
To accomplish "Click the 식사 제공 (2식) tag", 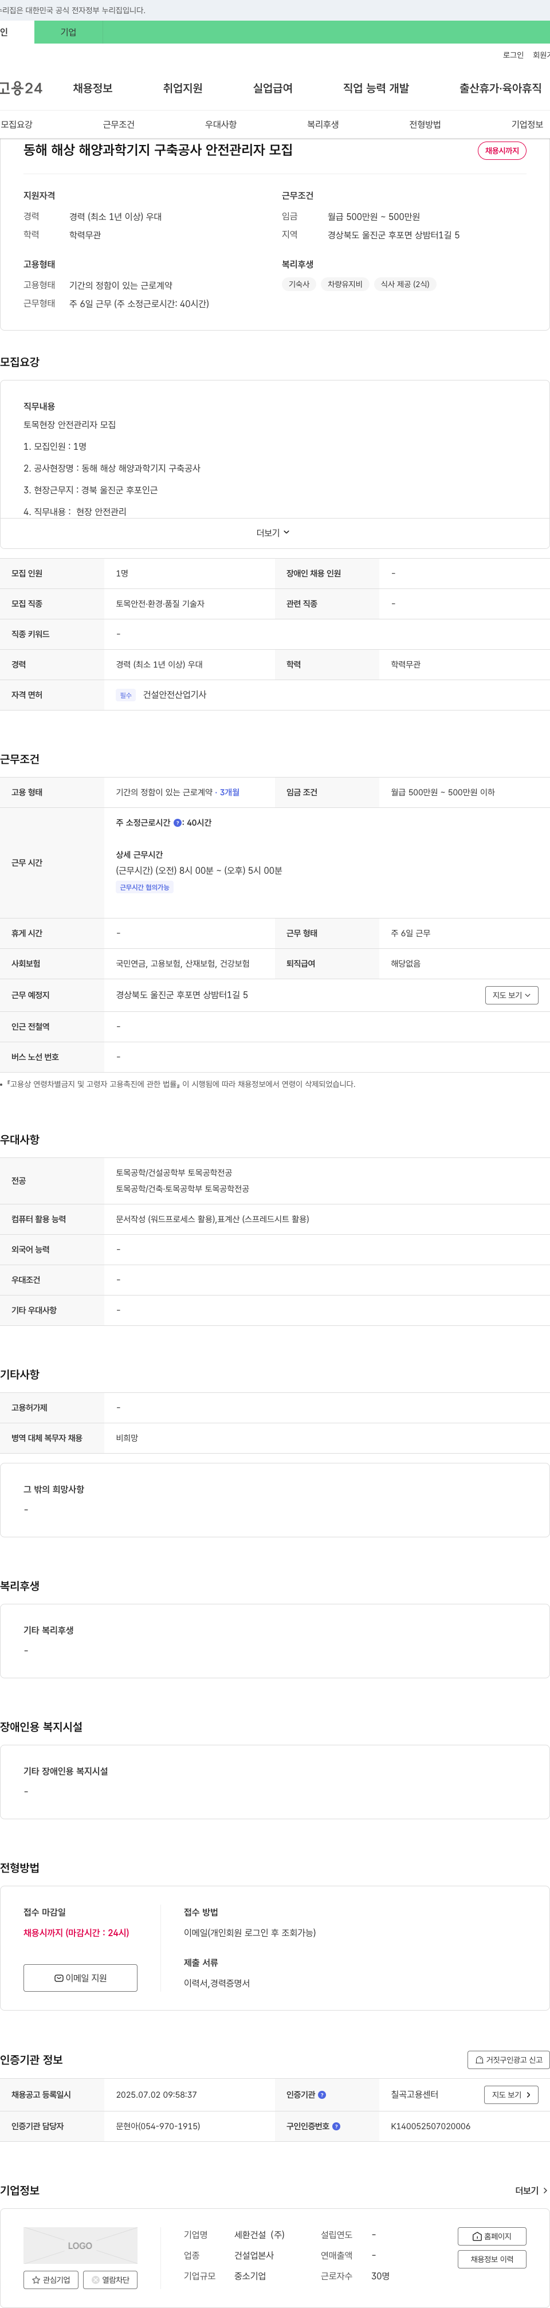I will point(405,284).
